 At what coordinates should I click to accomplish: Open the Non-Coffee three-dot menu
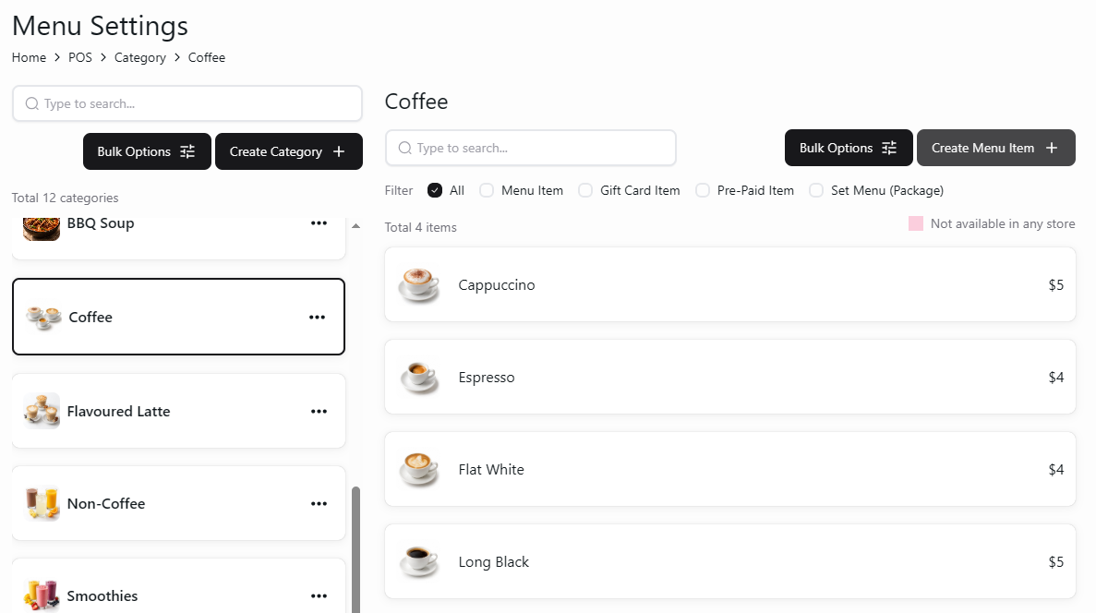point(319,503)
